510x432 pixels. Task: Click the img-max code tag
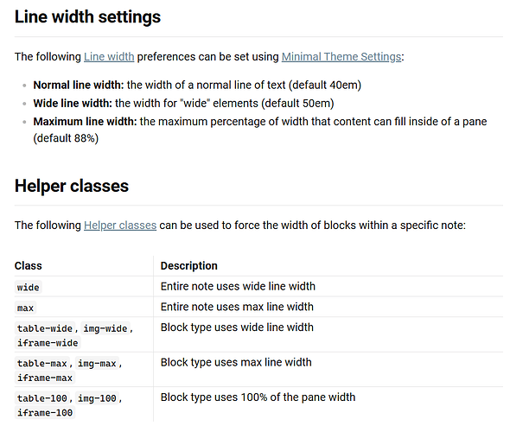pos(97,363)
